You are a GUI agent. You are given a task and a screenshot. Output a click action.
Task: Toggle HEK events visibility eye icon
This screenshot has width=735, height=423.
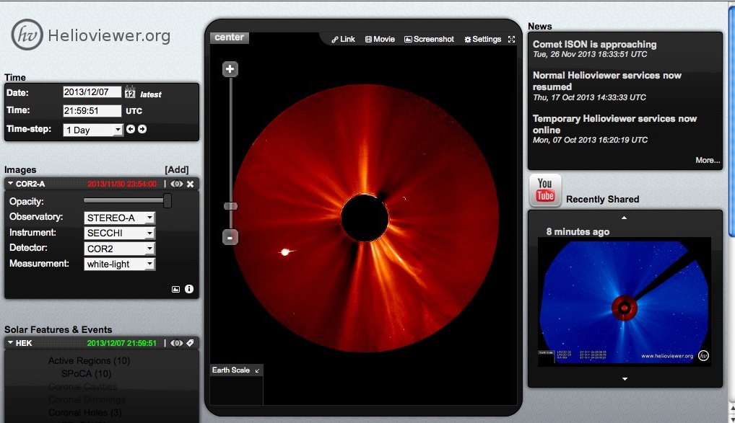point(176,343)
